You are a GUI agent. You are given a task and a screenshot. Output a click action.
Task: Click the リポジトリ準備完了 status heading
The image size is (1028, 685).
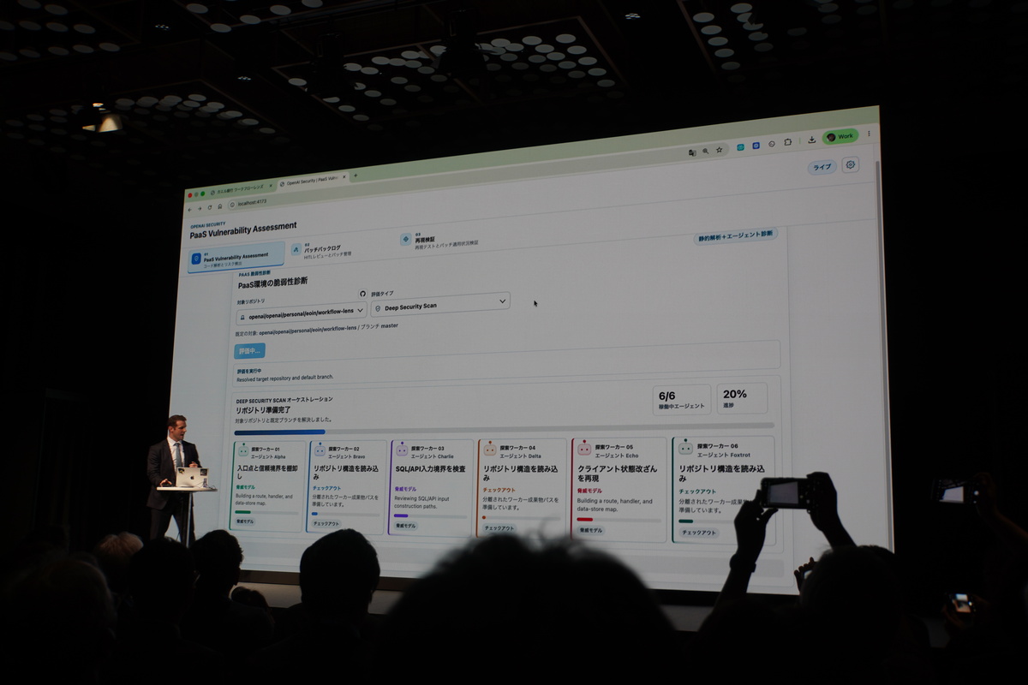click(x=264, y=410)
